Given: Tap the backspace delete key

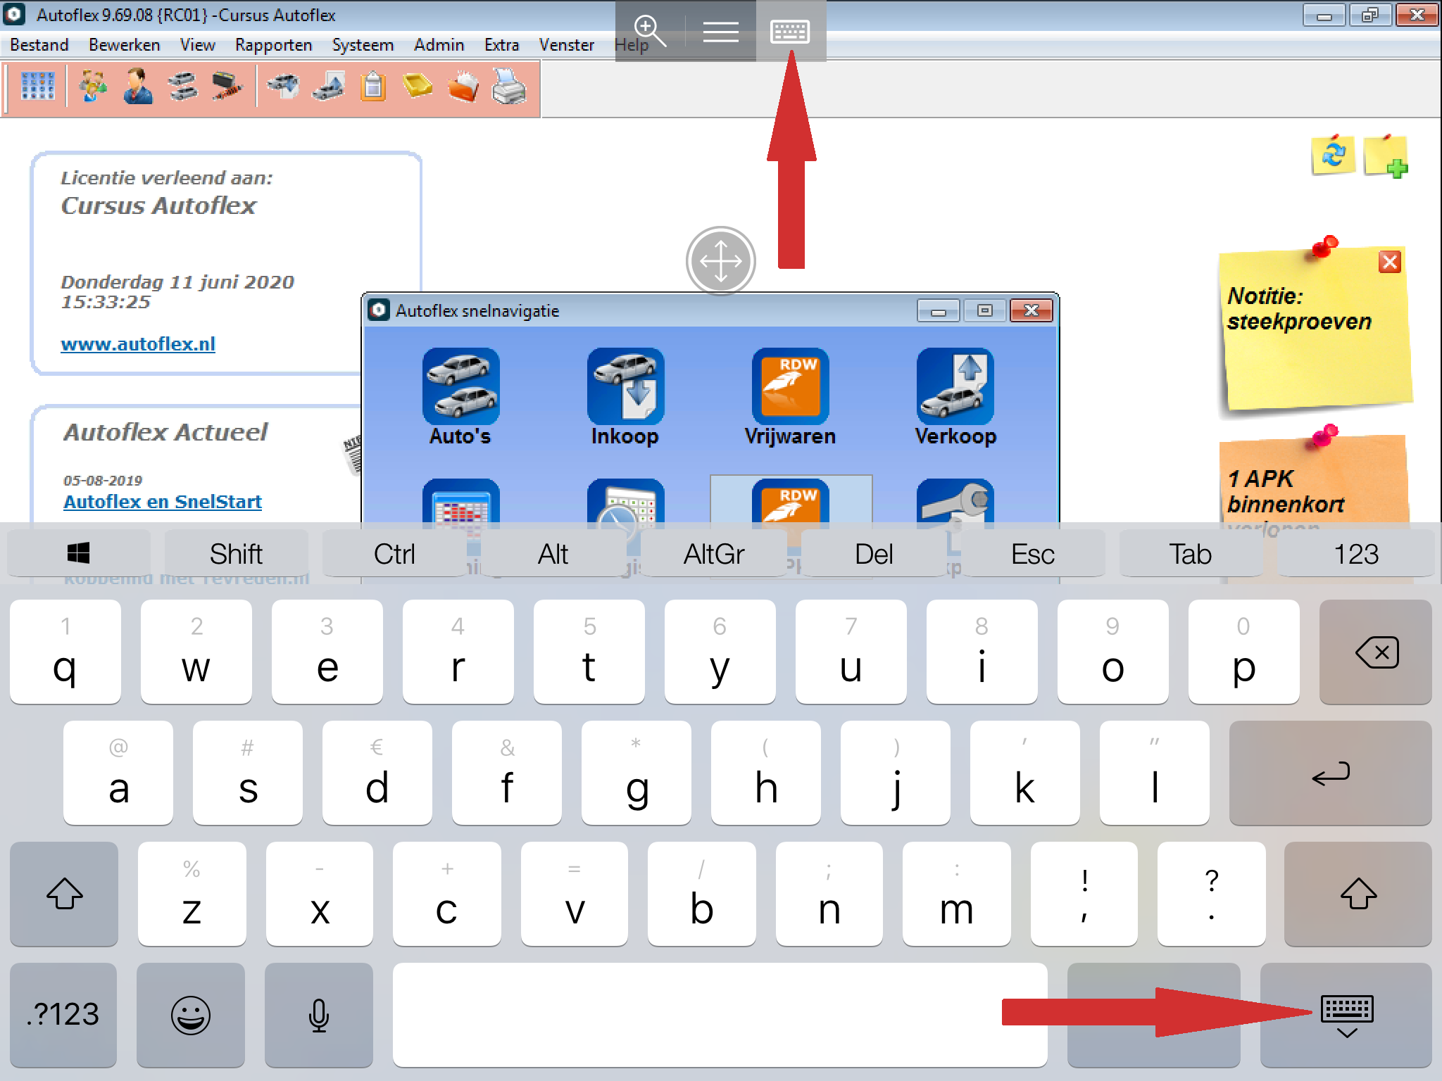Looking at the screenshot, I should coord(1376,652).
